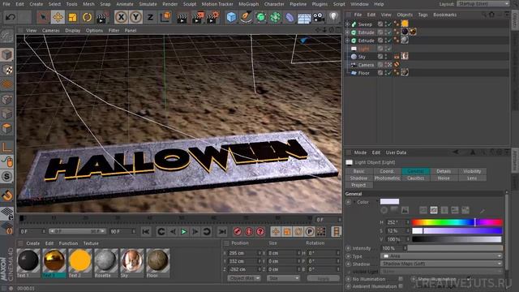The image size is (519, 292).
Task: Click the green generator object icon
Action: [261, 17]
